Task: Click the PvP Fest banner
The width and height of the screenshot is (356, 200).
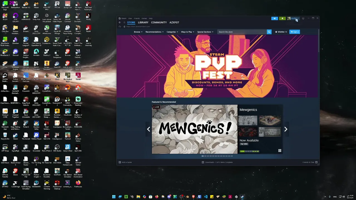Action: pyautogui.click(x=217, y=66)
